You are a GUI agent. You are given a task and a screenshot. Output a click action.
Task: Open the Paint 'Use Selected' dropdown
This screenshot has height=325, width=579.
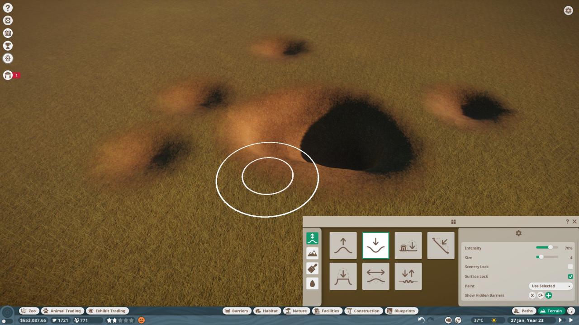tap(551, 286)
